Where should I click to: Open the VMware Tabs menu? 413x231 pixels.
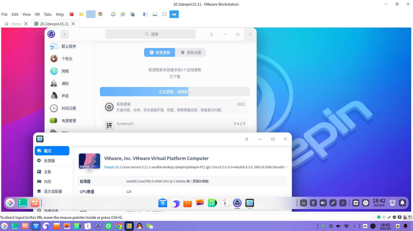(48, 14)
